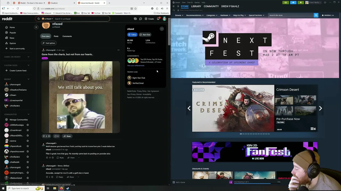Upvote the 'Gone from the charts' post

pos(44,136)
